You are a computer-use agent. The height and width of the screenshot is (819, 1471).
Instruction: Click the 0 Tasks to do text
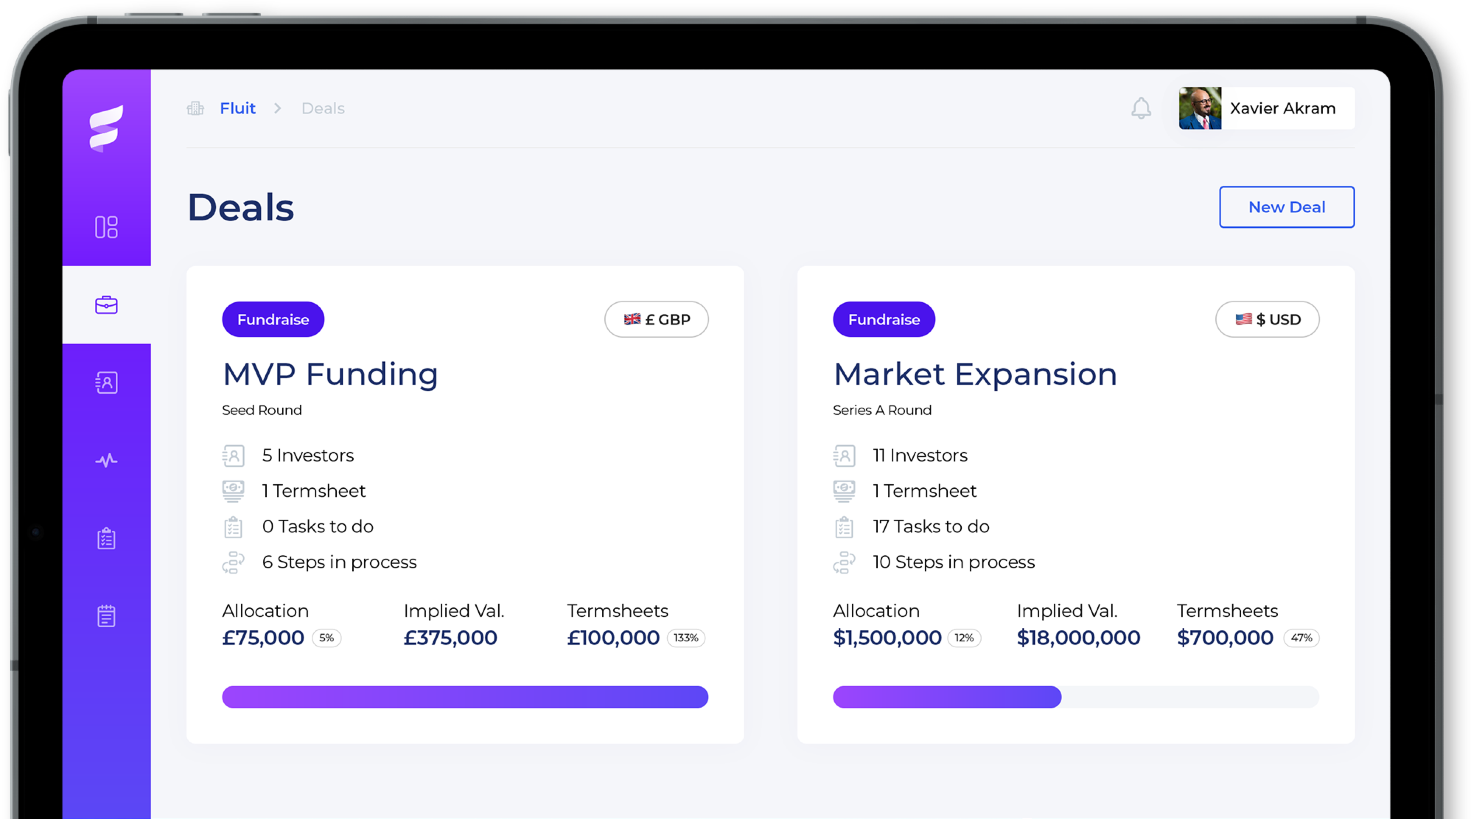[318, 526]
